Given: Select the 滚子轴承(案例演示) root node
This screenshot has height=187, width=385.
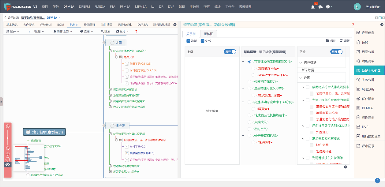Looking at the screenshot, I should tap(45, 132).
